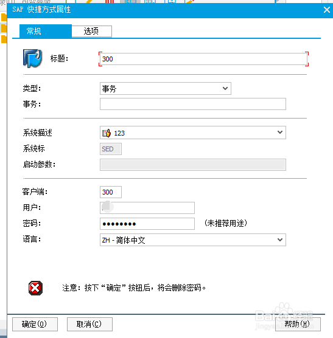Click the 系统描述 label
The image size is (333, 338).
38,133
